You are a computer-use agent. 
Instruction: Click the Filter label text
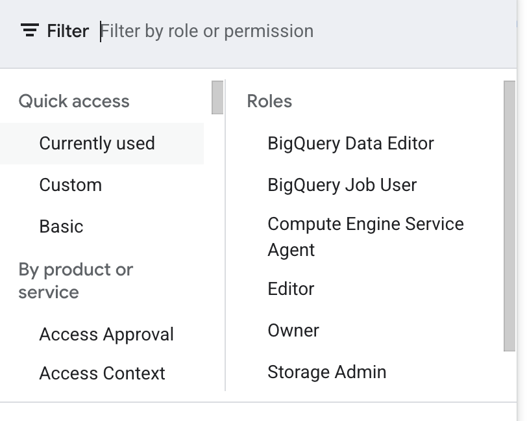(x=67, y=31)
